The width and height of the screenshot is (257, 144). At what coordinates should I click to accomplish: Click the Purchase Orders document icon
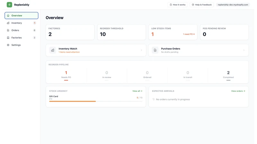(x=155, y=50)
